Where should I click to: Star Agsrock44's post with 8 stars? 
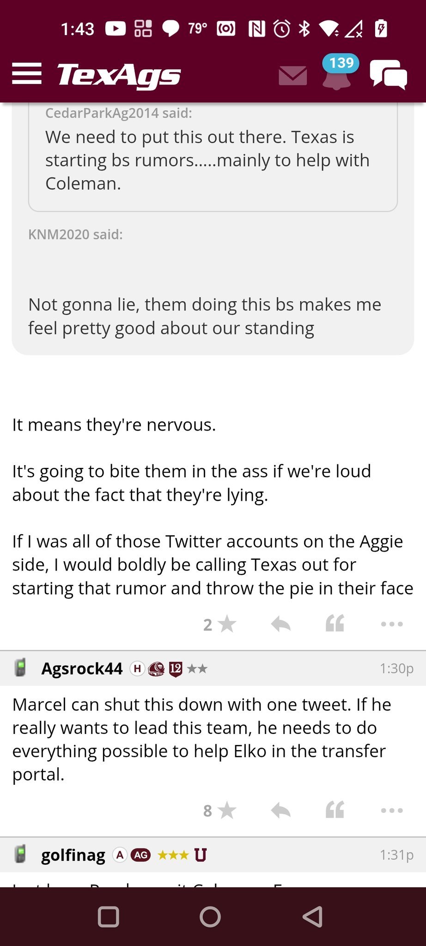pos(226,811)
